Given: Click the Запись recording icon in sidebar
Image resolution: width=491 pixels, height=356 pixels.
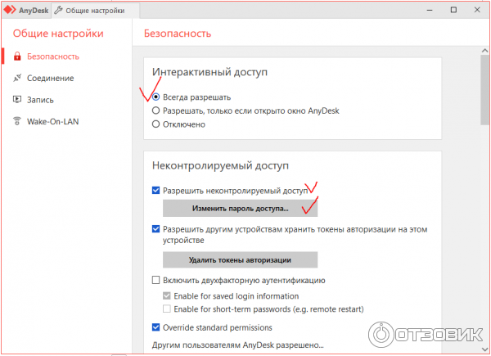Looking at the screenshot, I should coord(17,100).
